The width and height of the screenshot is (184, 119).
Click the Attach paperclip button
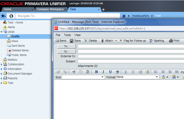click(107, 41)
